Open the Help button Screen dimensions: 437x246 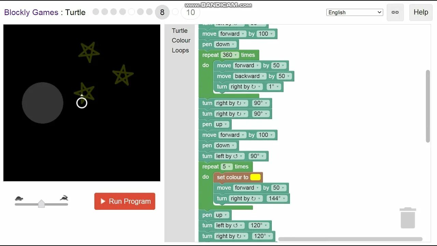[x=421, y=12]
